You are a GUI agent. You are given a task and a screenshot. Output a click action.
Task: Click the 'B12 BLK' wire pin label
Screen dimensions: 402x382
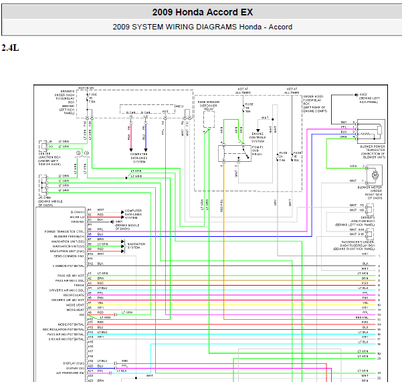coord(96,264)
